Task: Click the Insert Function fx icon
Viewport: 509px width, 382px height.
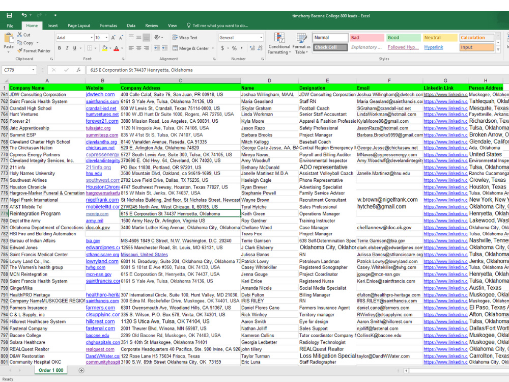Action: 78,70
